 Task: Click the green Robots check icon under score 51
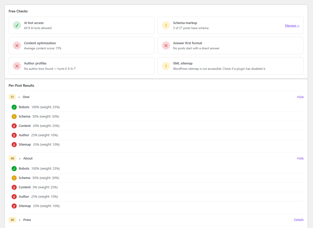[x=14, y=107]
